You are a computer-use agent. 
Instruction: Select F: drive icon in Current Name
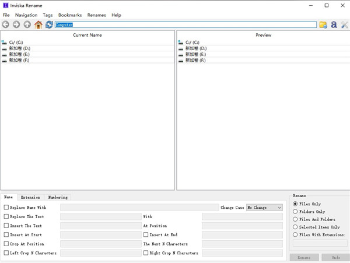(4, 61)
